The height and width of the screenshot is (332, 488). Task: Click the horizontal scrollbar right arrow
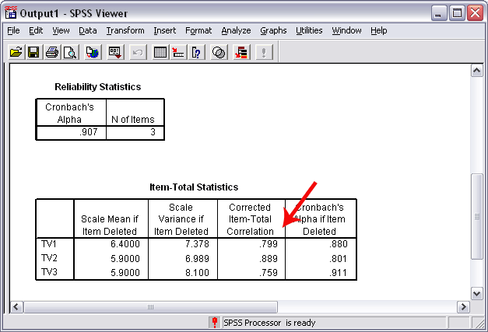click(463, 307)
